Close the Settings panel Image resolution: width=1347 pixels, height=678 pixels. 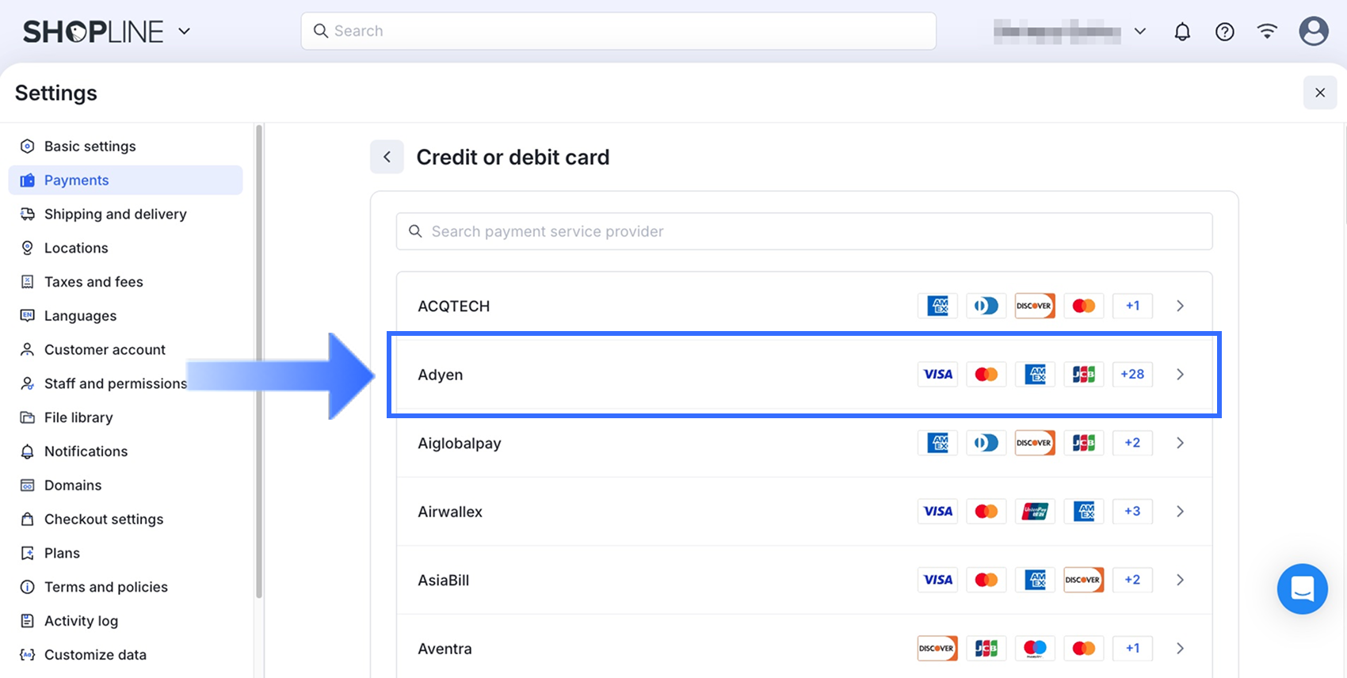click(x=1320, y=93)
